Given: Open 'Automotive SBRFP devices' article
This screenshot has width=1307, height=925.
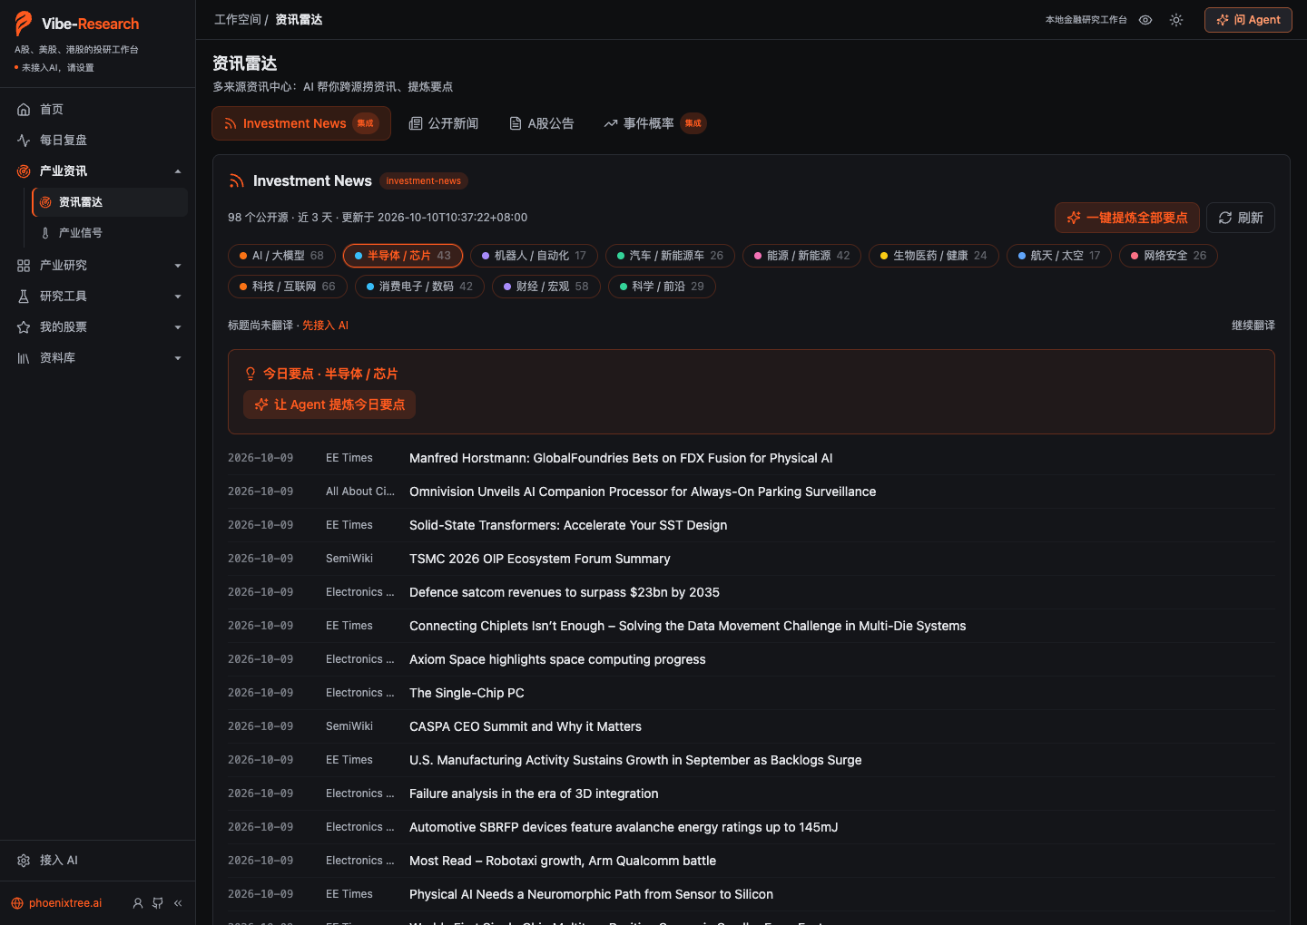Looking at the screenshot, I should (x=624, y=828).
